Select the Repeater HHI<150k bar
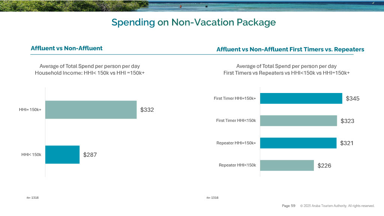The image size is (384, 216). click(x=286, y=165)
